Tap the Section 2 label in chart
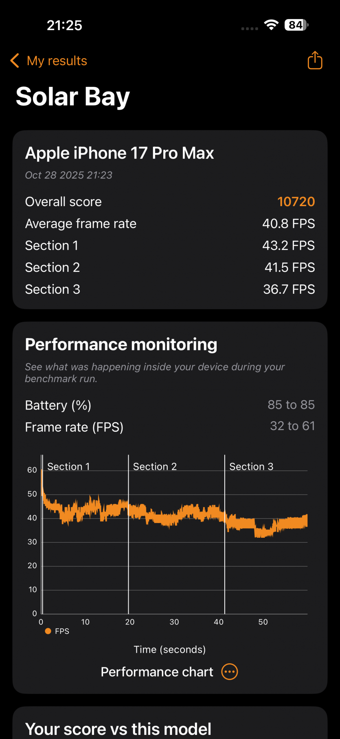 pyautogui.click(x=155, y=466)
